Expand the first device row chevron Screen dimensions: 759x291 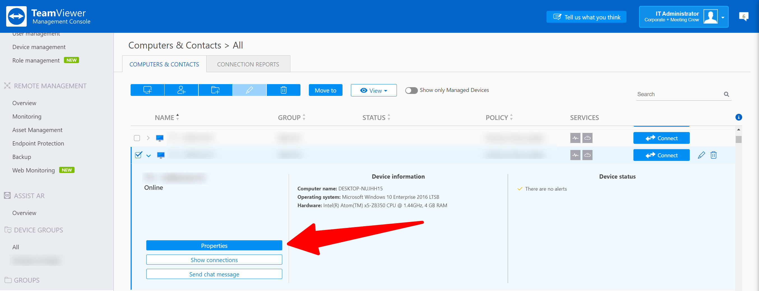(x=148, y=138)
